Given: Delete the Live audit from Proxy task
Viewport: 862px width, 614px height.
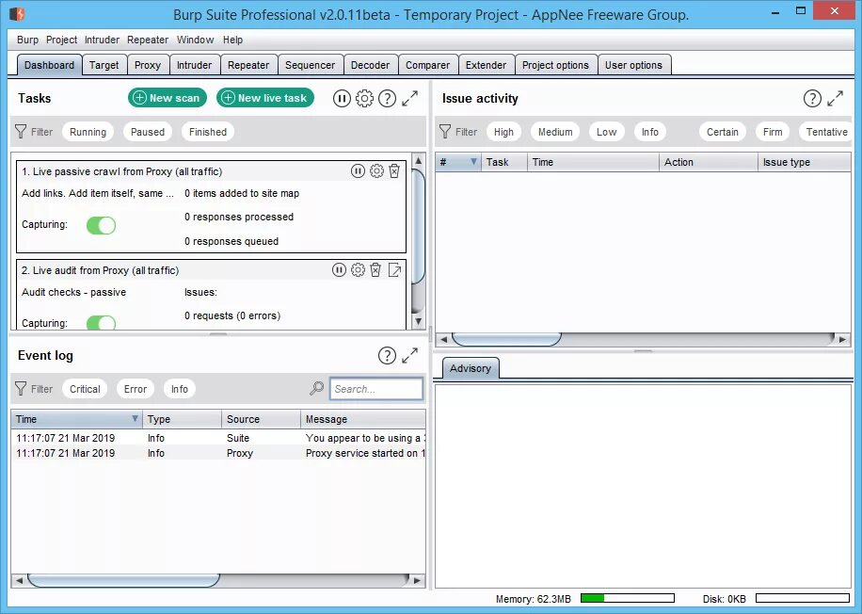Looking at the screenshot, I should pyautogui.click(x=375, y=270).
